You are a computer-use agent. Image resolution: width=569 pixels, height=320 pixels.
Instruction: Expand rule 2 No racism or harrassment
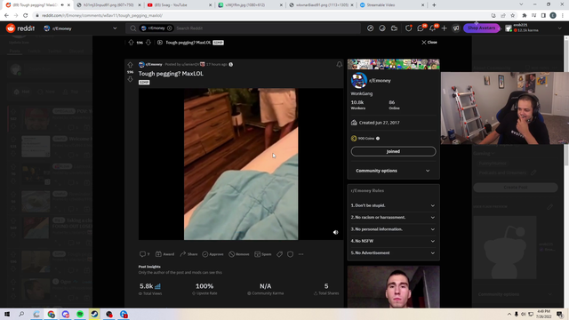(x=393, y=217)
